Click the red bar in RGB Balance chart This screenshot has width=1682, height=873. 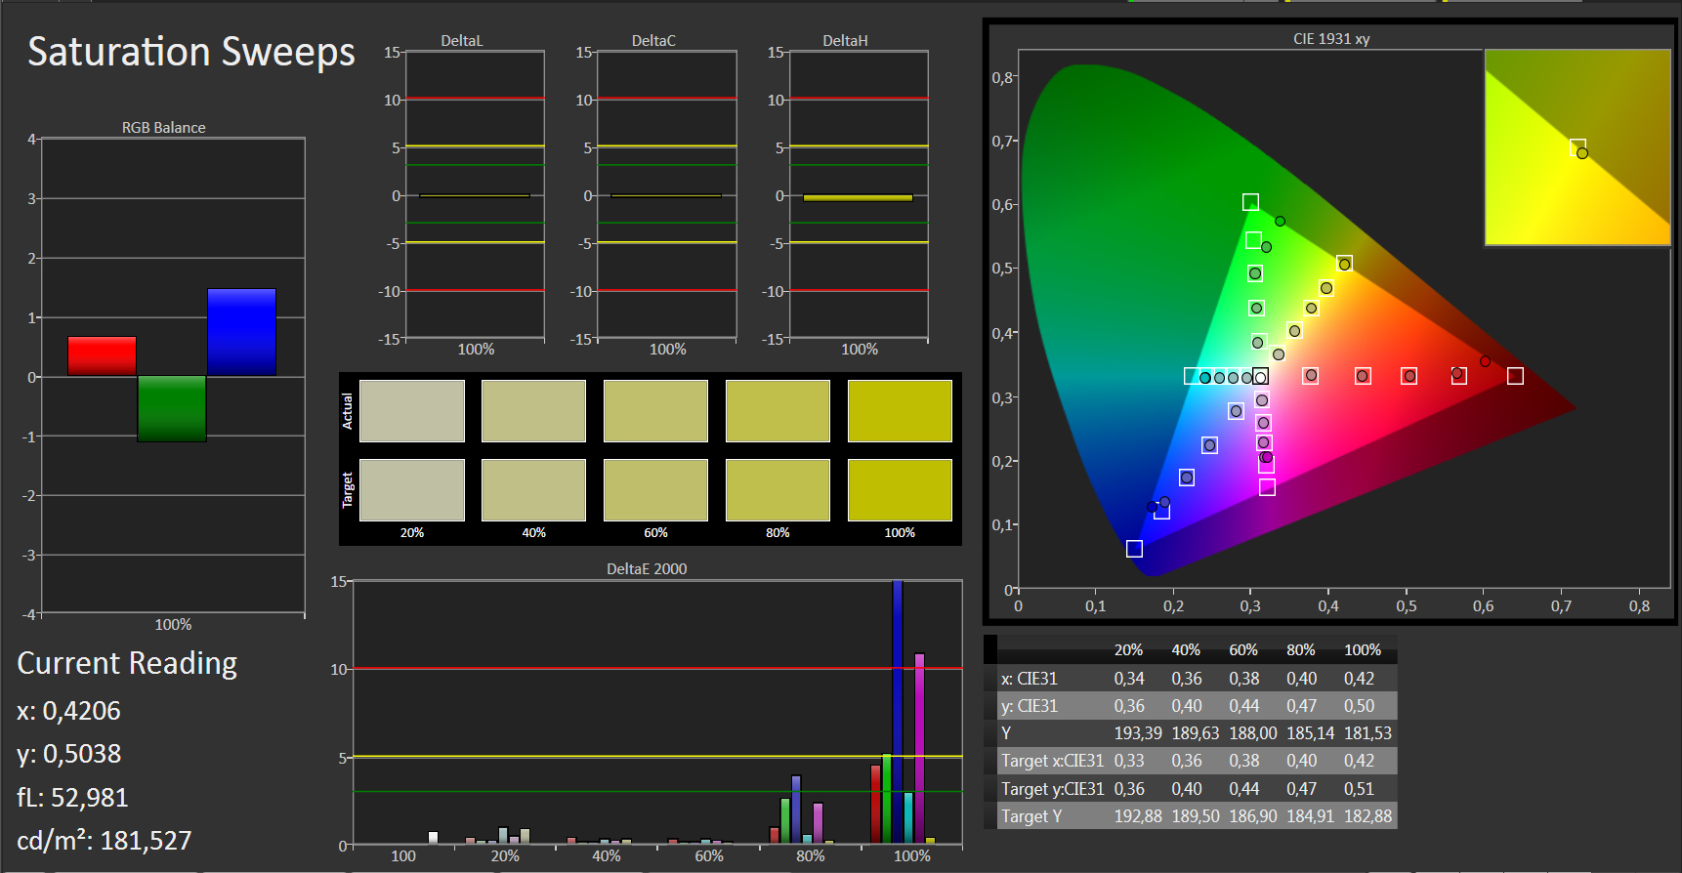102,356
